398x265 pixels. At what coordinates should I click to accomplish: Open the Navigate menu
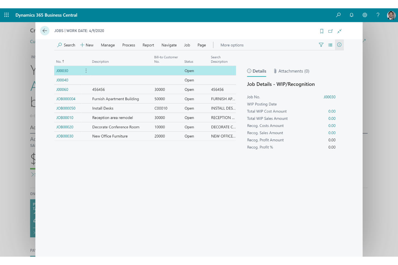(169, 45)
